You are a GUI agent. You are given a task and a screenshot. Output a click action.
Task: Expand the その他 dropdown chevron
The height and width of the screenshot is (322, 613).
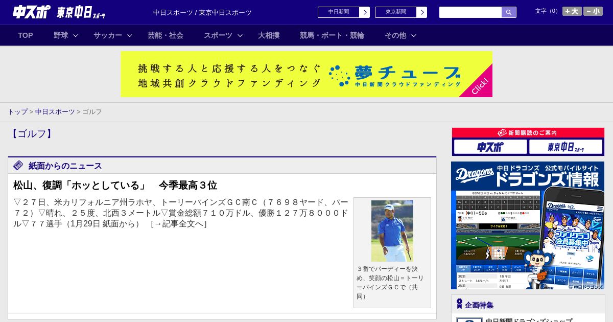coord(414,36)
